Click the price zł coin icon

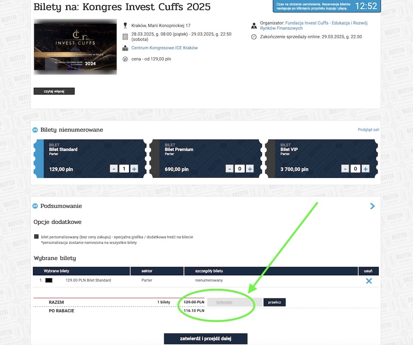(125, 59)
